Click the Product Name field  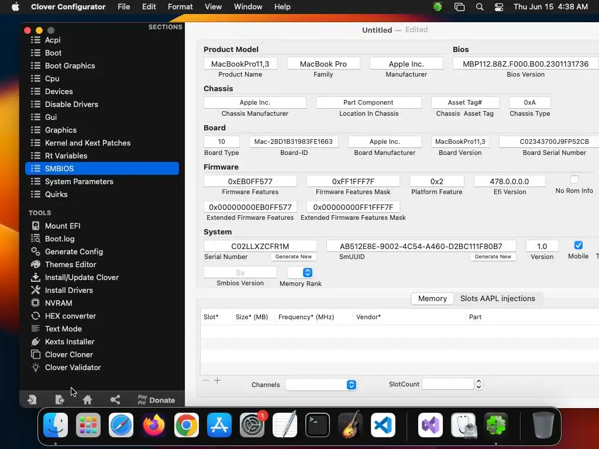coord(240,64)
